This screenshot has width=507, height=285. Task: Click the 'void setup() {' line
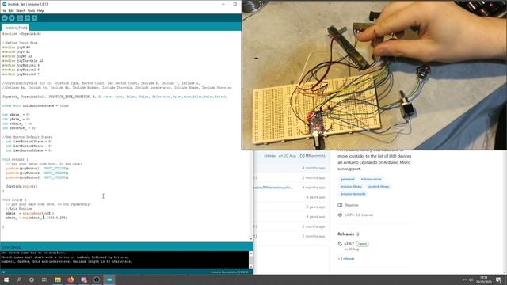[x=15, y=159]
